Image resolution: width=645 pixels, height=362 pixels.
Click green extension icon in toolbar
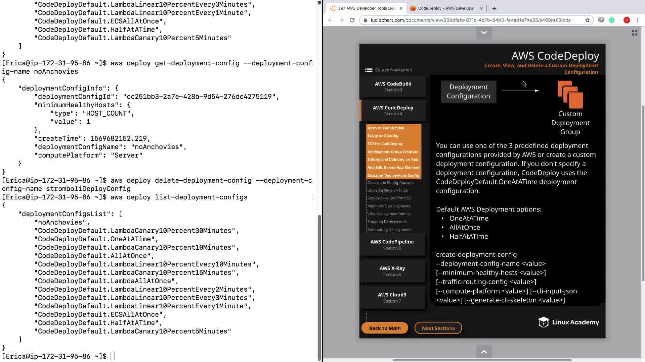coord(612,20)
